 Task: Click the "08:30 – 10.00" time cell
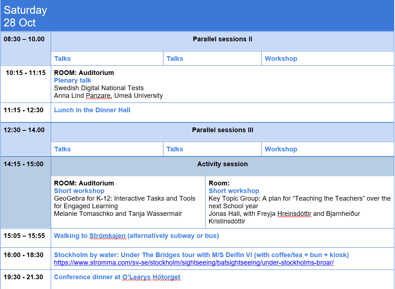click(24, 39)
